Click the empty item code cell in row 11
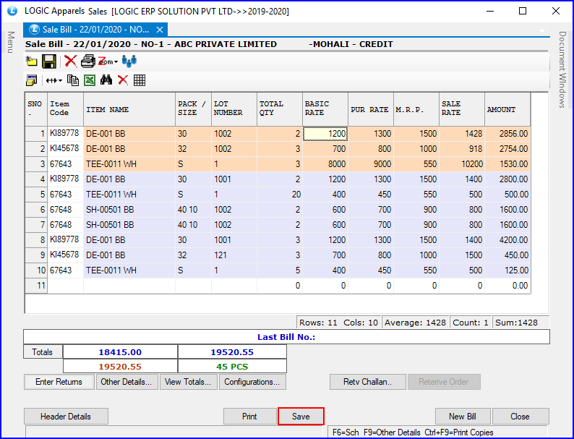 click(65, 286)
